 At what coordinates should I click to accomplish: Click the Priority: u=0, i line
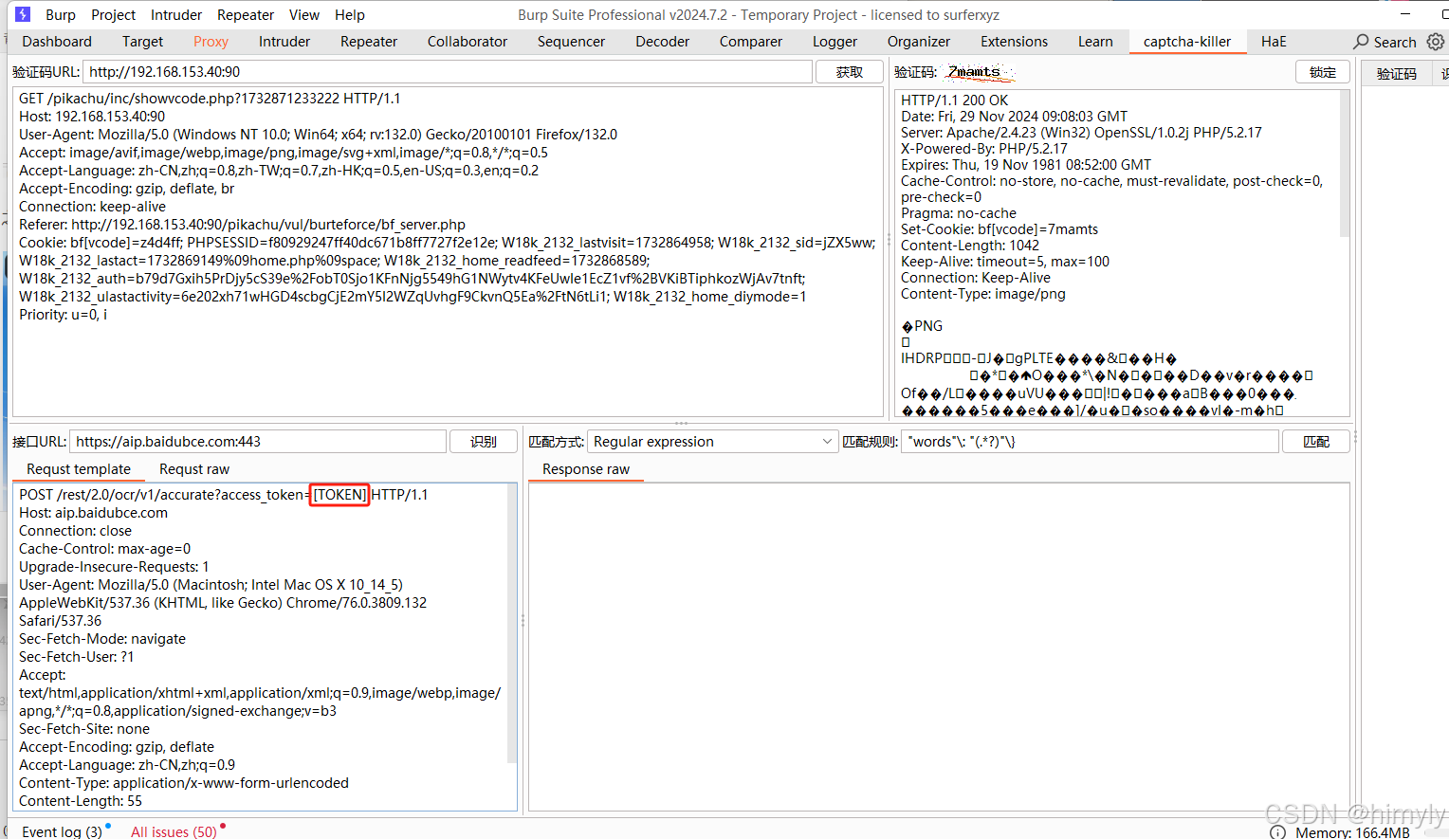(63, 315)
